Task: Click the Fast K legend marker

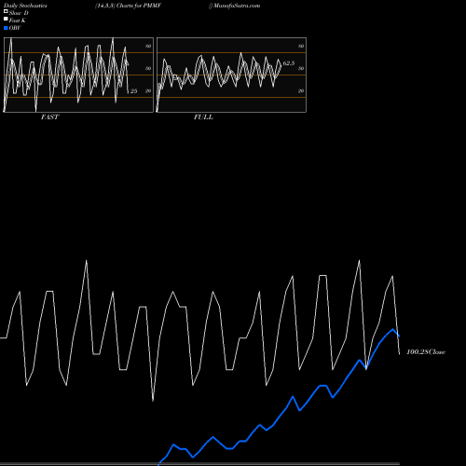Action: [6, 19]
